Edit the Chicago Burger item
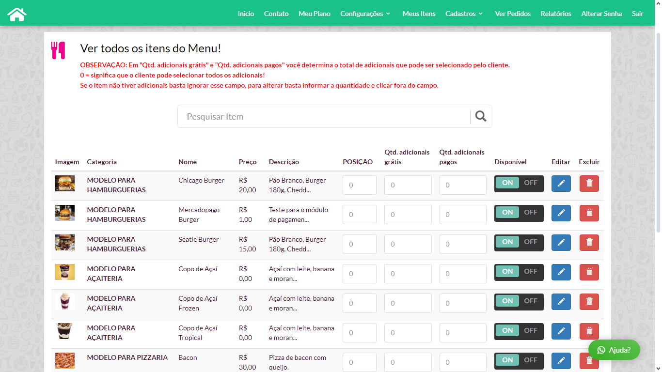This screenshot has height=372, width=662. (561, 184)
